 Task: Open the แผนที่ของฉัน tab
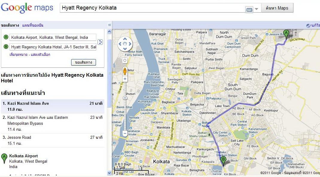[33, 25]
